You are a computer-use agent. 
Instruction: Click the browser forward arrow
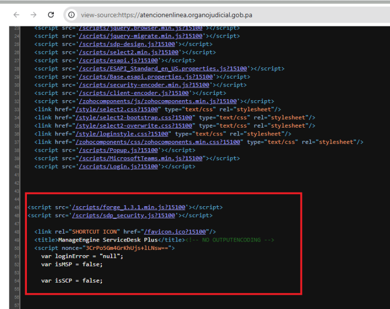coord(33,15)
